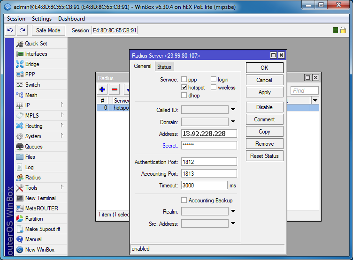Click the Timeout value field
Image resolution: width=353 pixels, height=260 pixels.
coord(204,185)
